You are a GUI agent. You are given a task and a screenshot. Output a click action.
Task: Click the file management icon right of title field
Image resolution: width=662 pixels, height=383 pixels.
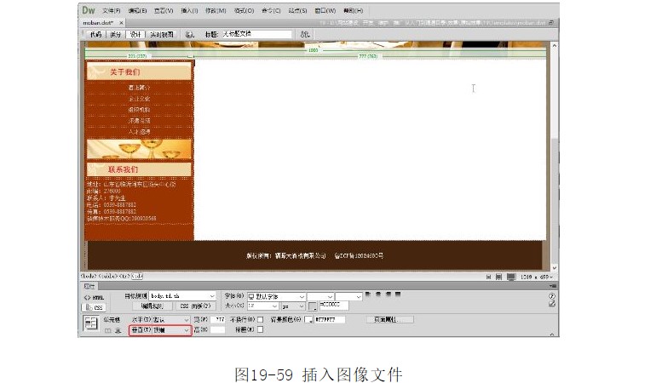point(304,35)
